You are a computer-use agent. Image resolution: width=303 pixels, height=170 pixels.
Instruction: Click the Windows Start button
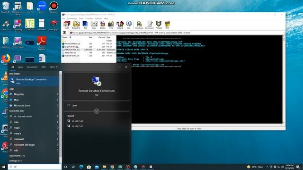pos(4,167)
